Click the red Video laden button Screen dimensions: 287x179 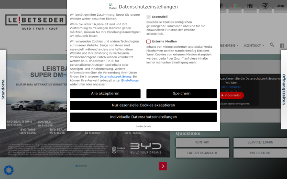click(232, 95)
